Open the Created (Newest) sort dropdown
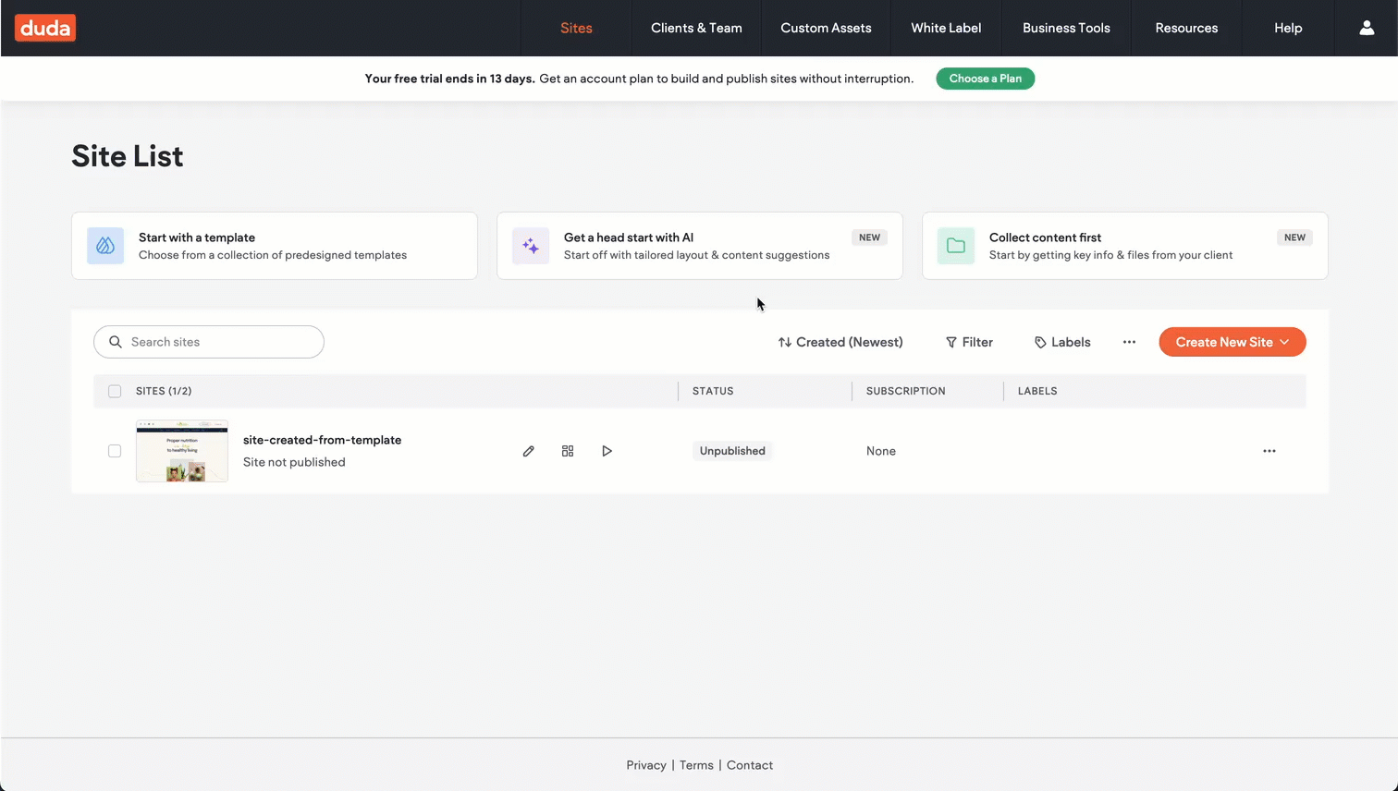Viewport: 1398px width, 791px height. 840,342
